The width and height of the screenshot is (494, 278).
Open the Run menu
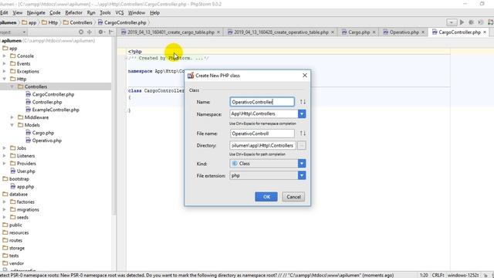pyautogui.click(x=91, y=12)
